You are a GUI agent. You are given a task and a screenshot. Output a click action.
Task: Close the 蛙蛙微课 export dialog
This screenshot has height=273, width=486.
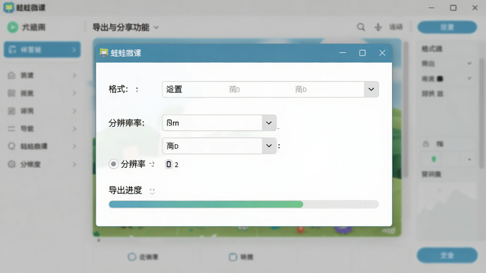[x=382, y=53]
